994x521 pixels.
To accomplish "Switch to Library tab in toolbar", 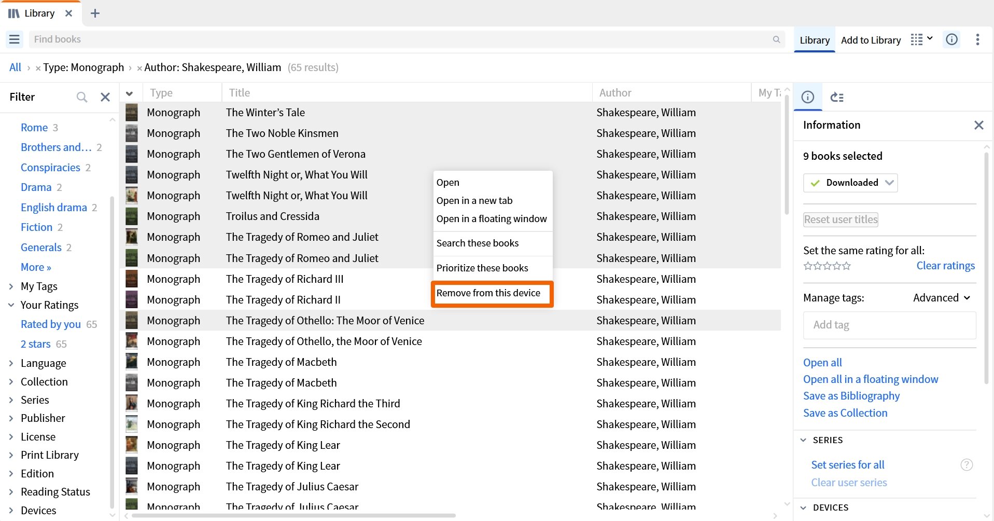I will tap(815, 40).
